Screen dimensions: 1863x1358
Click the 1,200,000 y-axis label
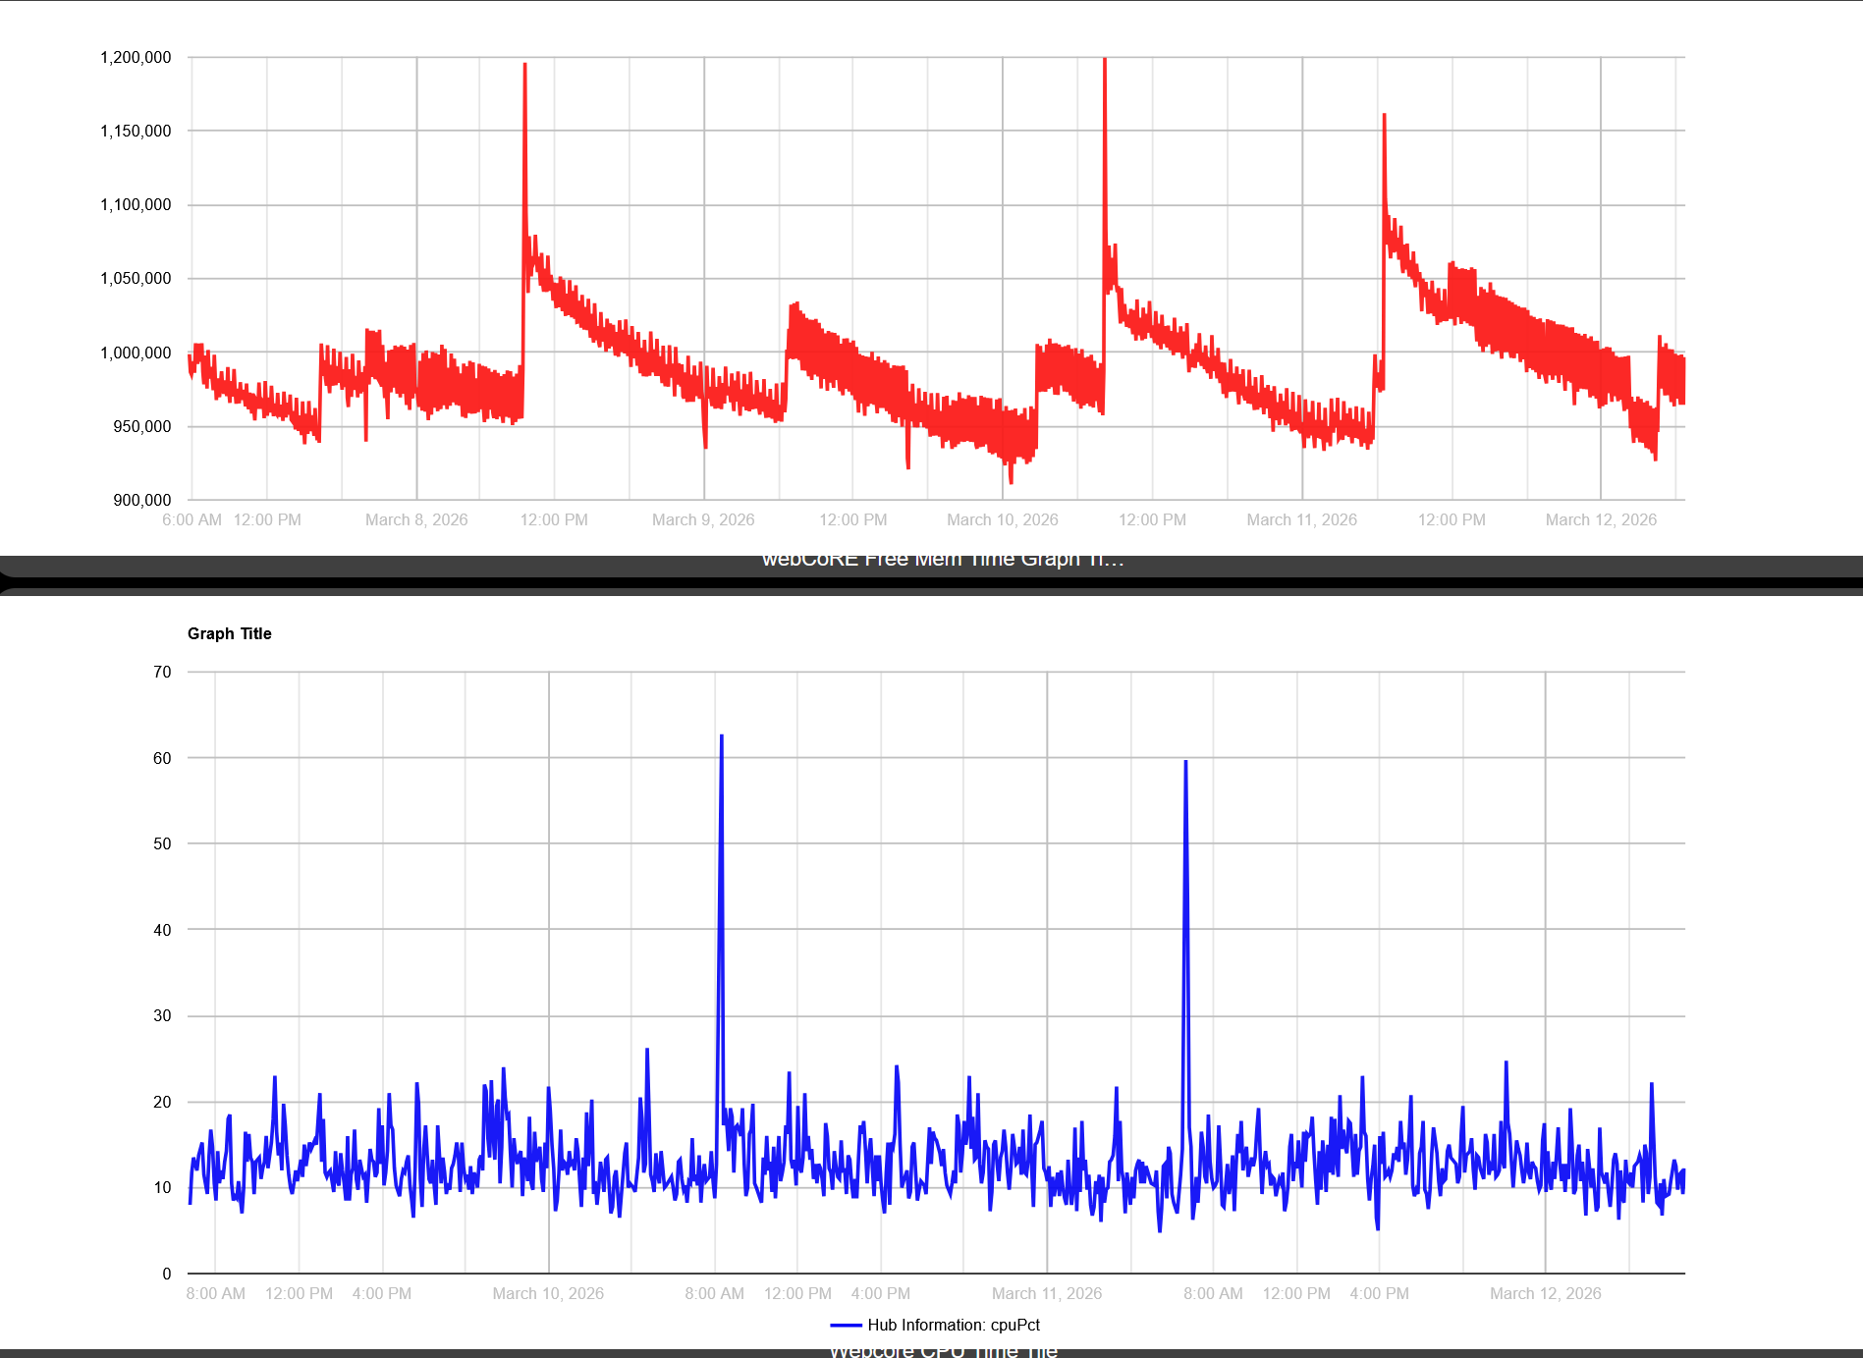(136, 57)
